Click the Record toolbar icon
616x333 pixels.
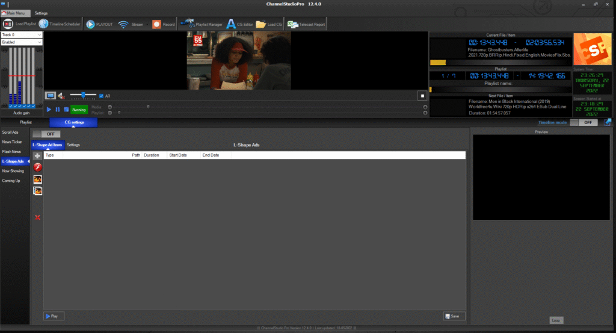point(156,24)
